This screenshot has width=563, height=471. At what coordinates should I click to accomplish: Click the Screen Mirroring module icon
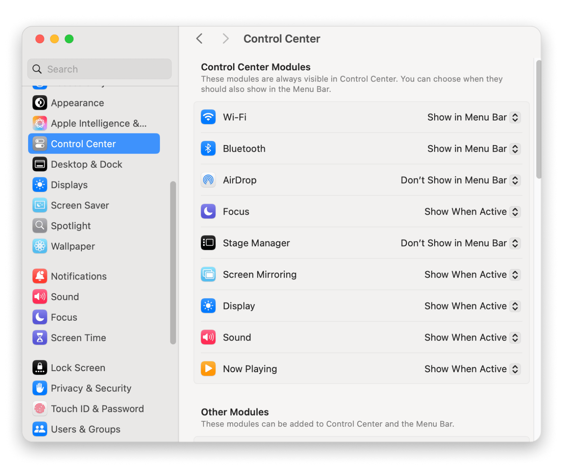click(x=208, y=274)
